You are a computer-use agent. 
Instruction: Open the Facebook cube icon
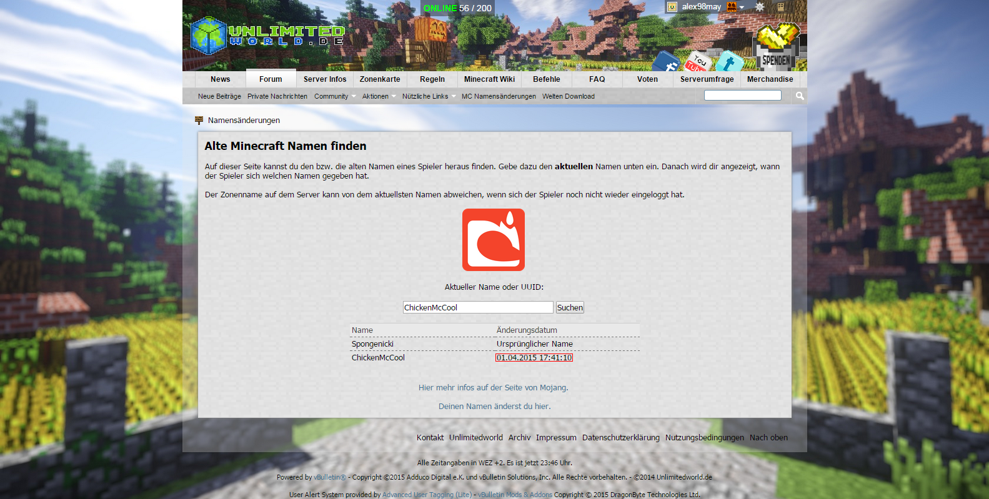tap(666, 62)
